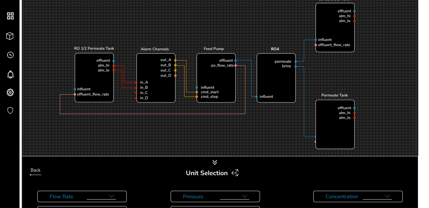
Task: Collapse panel with double chevron down
Action: pos(214,162)
